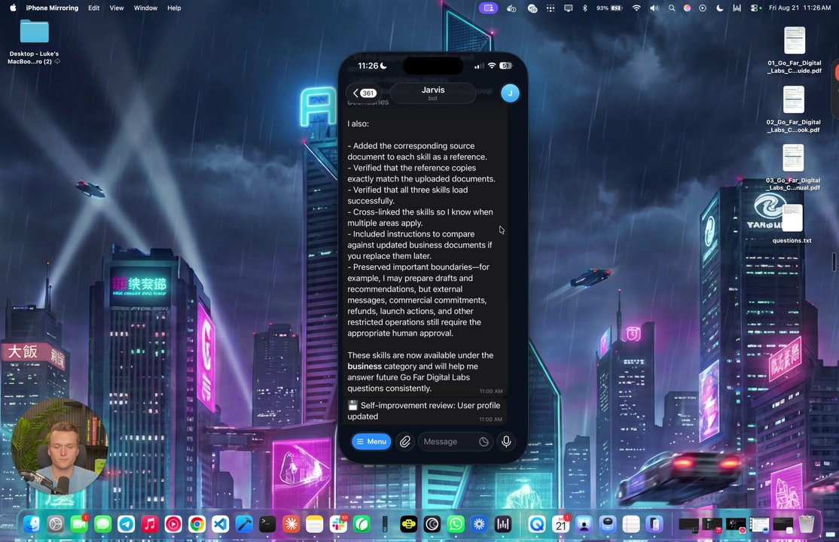Open the Window menu
Image resolution: width=839 pixels, height=542 pixels.
click(x=145, y=8)
